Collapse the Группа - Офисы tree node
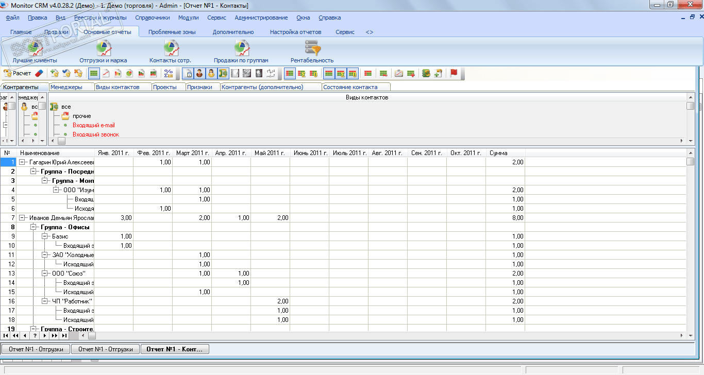This screenshot has width=704, height=375. (34, 227)
